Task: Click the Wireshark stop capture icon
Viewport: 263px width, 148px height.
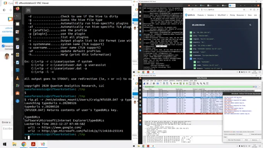Action: pos(147,83)
